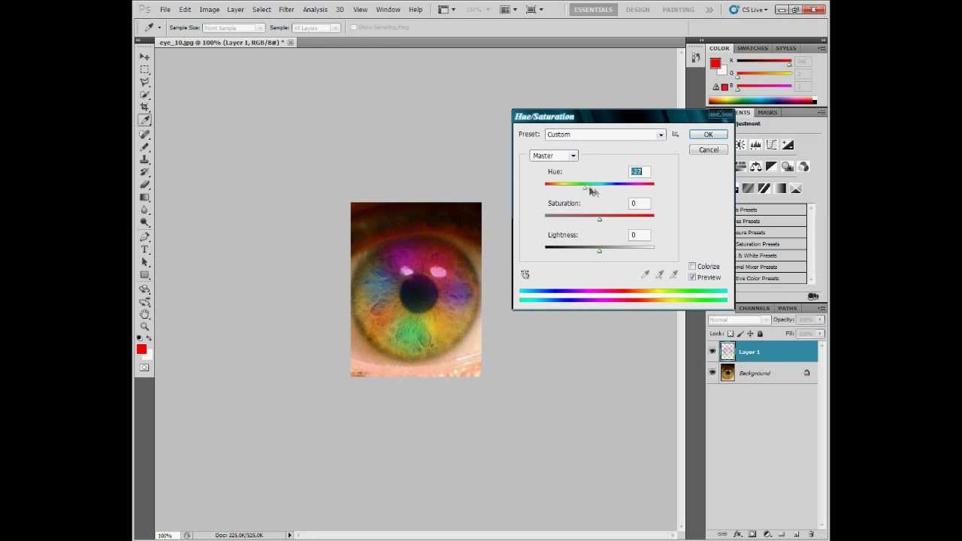Switch to the Channels tab
The image size is (962, 541).
[754, 308]
